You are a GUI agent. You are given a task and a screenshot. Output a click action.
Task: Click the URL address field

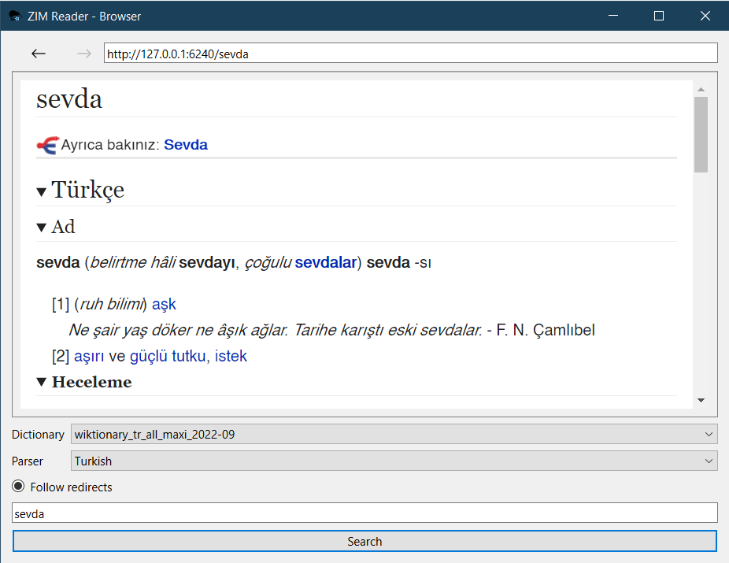pyautogui.click(x=409, y=54)
